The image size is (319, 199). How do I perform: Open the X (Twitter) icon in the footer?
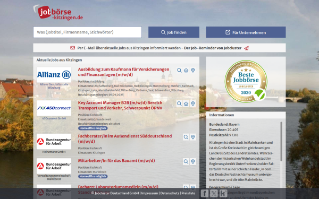click(x=214, y=193)
